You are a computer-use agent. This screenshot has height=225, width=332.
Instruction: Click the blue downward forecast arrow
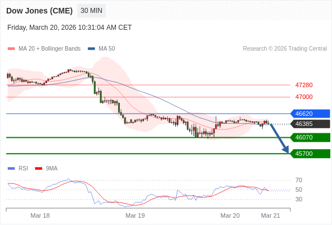pos(280,138)
